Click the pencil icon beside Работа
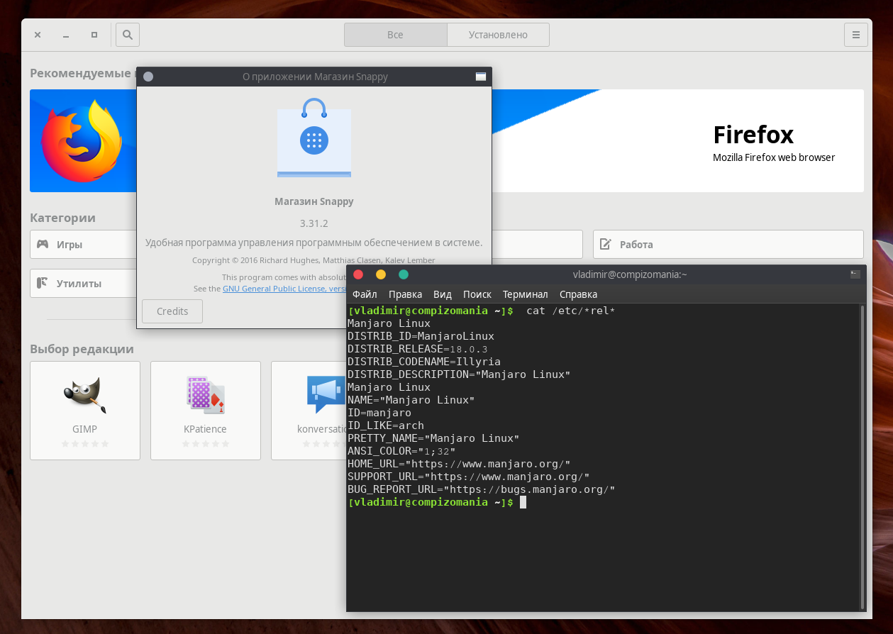Screen dimensions: 893x634 tap(605, 244)
